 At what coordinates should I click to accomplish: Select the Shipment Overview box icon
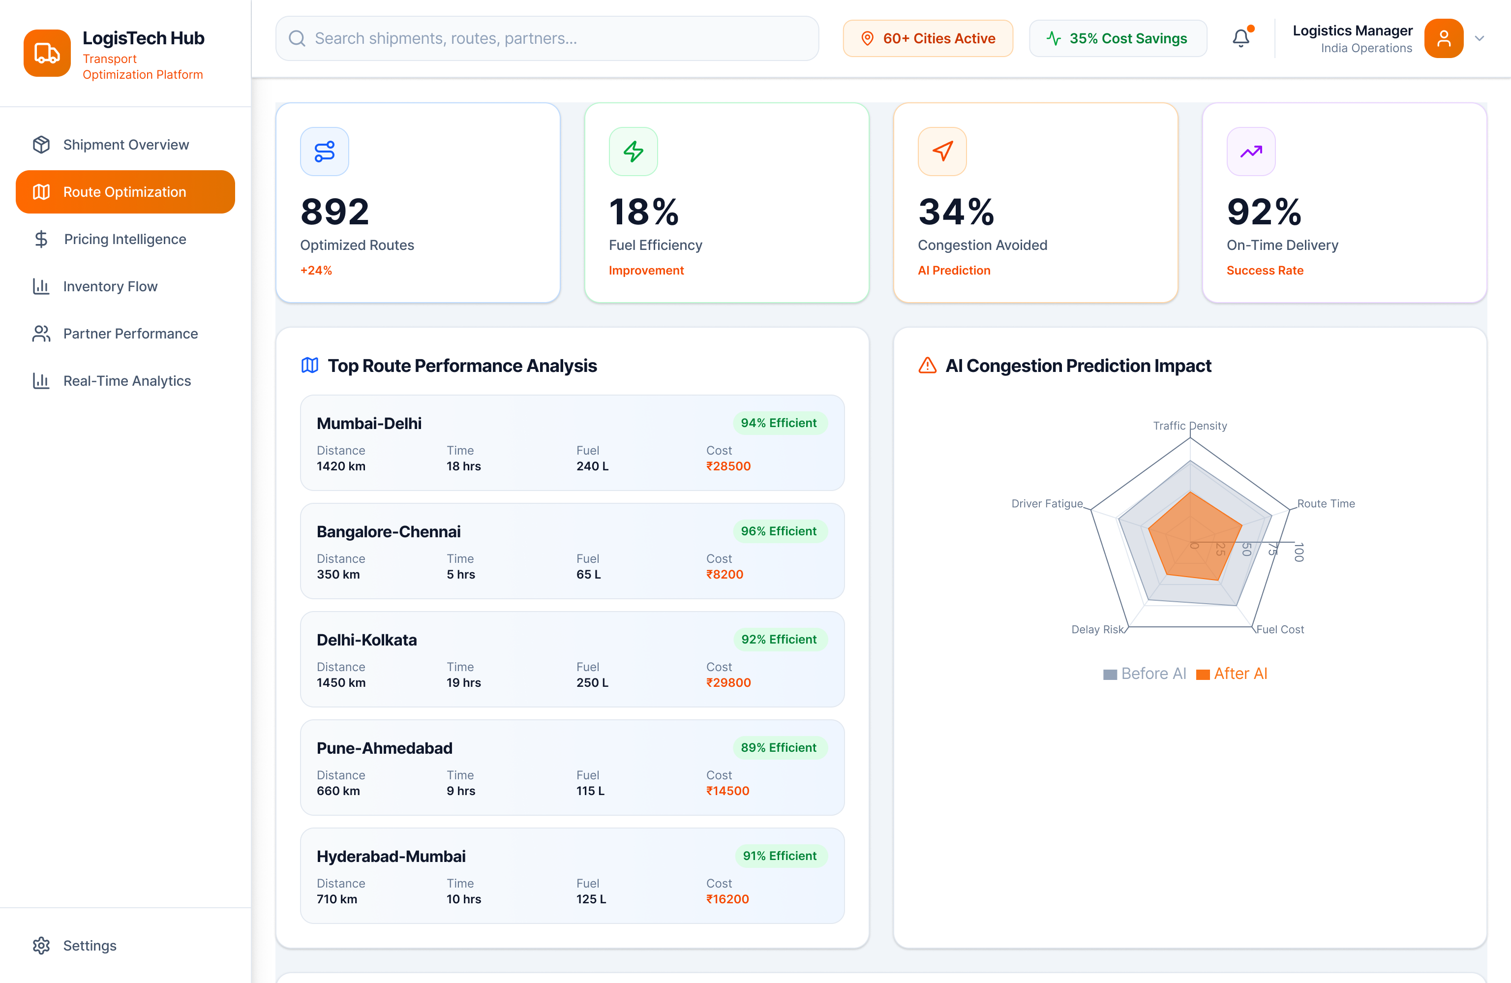[41, 144]
